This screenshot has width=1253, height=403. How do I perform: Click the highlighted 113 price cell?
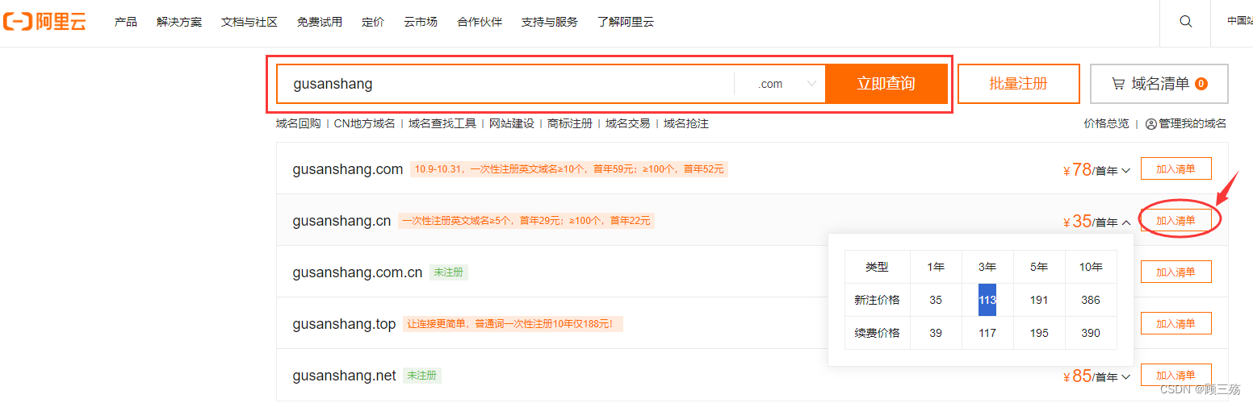[987, 300]
